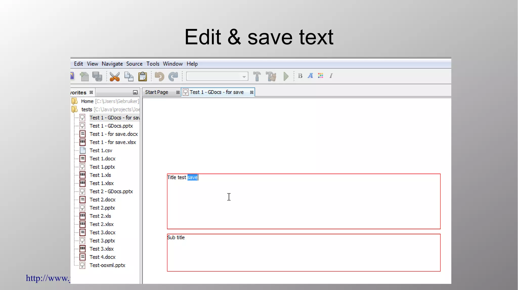Select Test 1 - for save.docx file
The height and width of the screenshot is (290, 518).
(x=114, y=134)
